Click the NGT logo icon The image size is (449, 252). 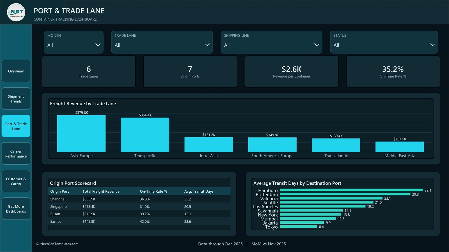(16, 12)
